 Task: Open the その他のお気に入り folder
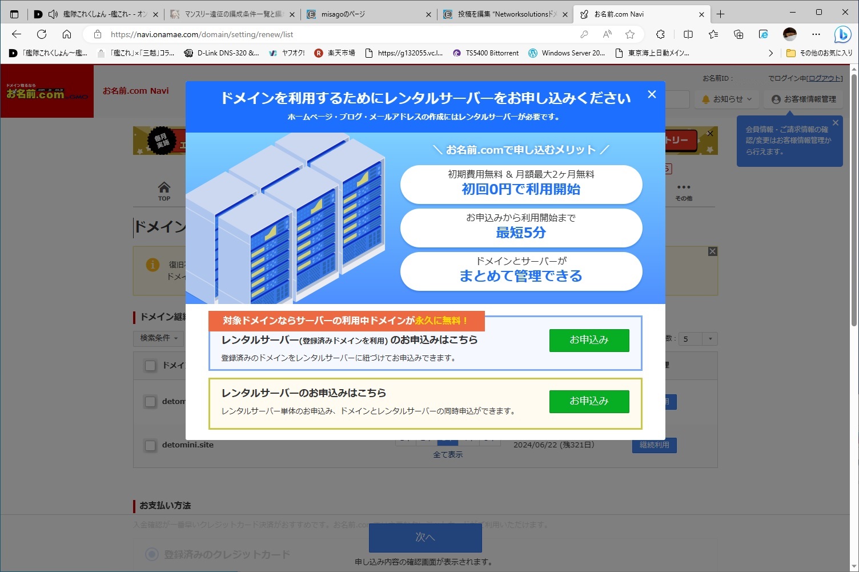click(x=819, y=53)
